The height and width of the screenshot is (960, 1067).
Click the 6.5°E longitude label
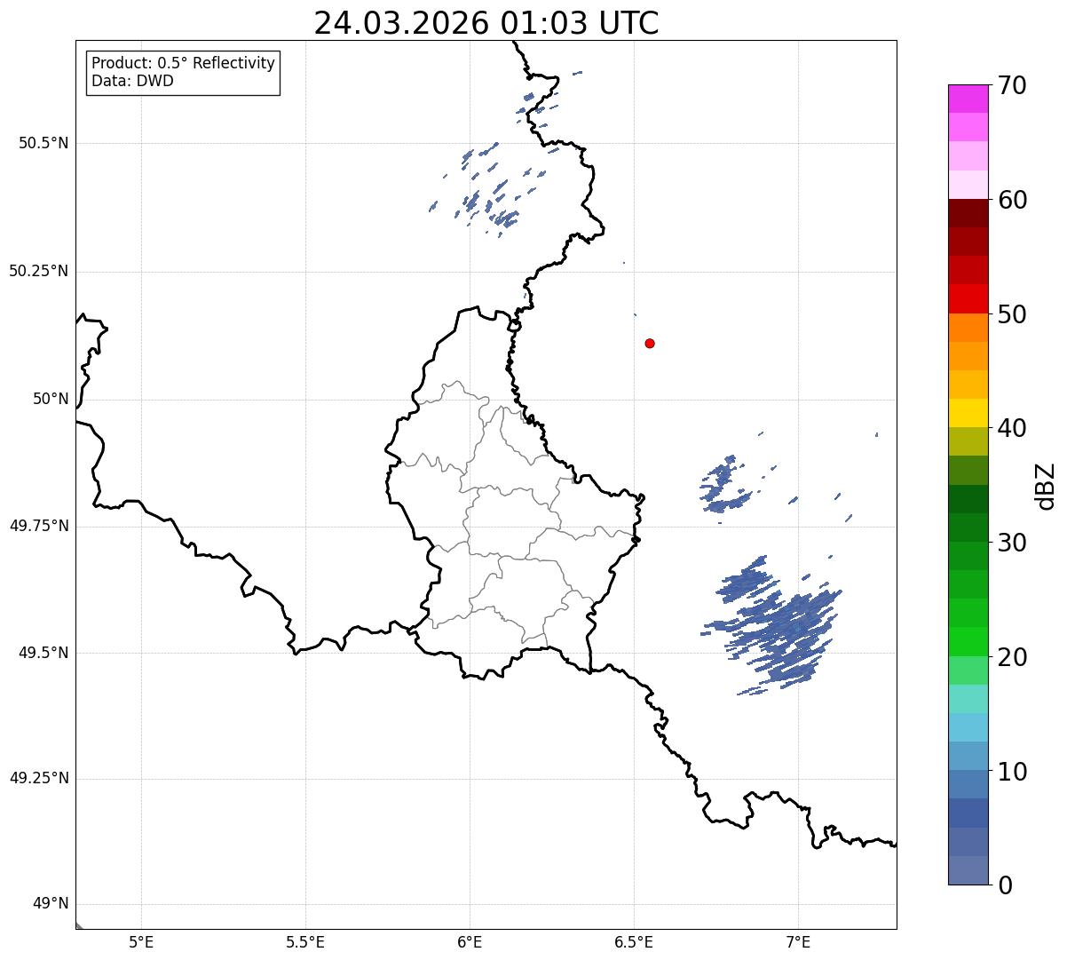(634, 942)
